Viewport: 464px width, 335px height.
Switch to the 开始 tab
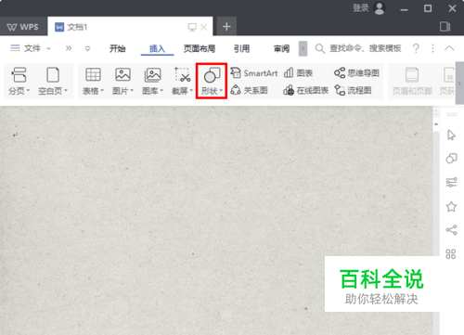click(x=118, y=48)
